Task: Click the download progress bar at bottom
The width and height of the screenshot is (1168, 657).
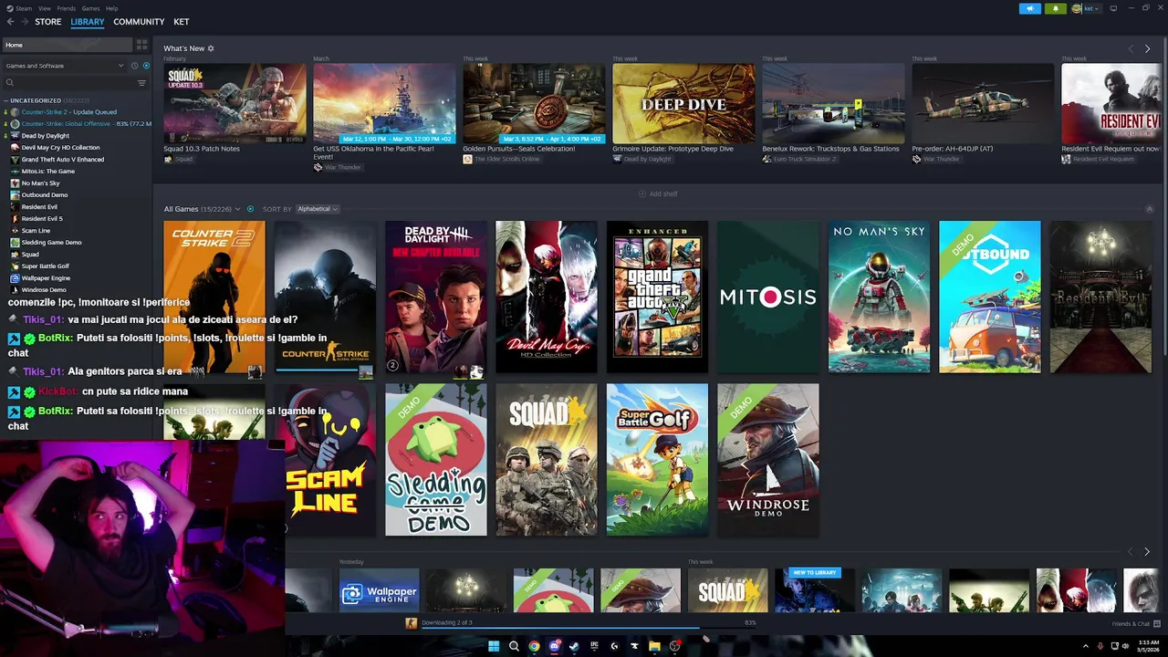Action: pos(589,627)
